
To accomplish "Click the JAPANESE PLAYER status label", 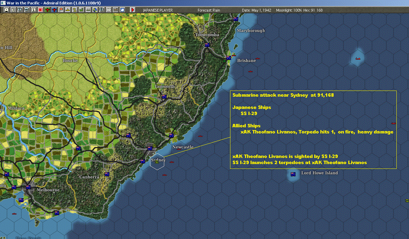I will point(158,10).
